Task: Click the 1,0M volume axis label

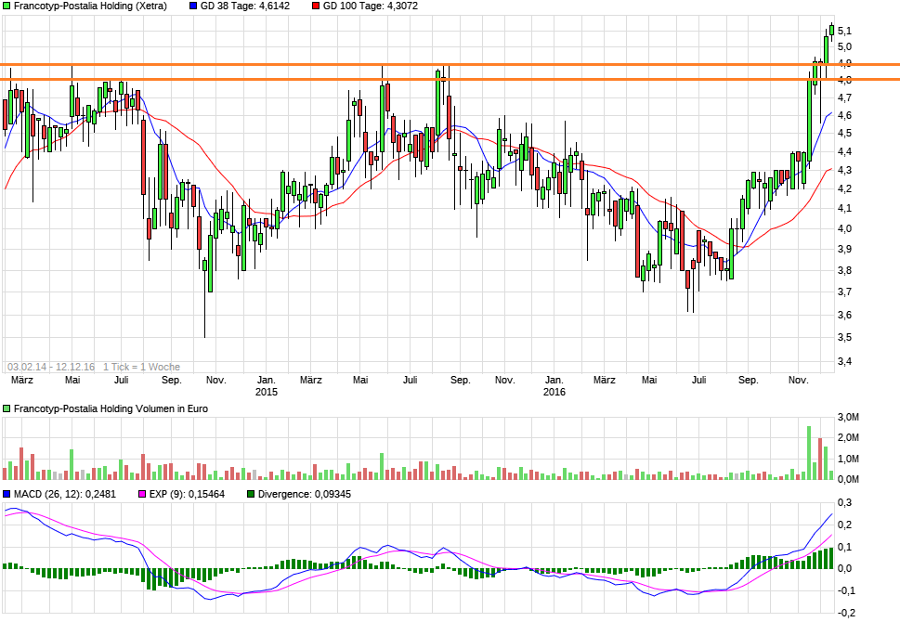Action: [848, 459]
